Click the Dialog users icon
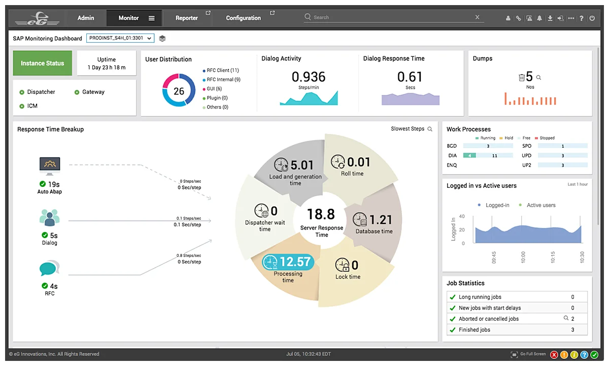This screenshot has height=366, width=609. point(50,217)
